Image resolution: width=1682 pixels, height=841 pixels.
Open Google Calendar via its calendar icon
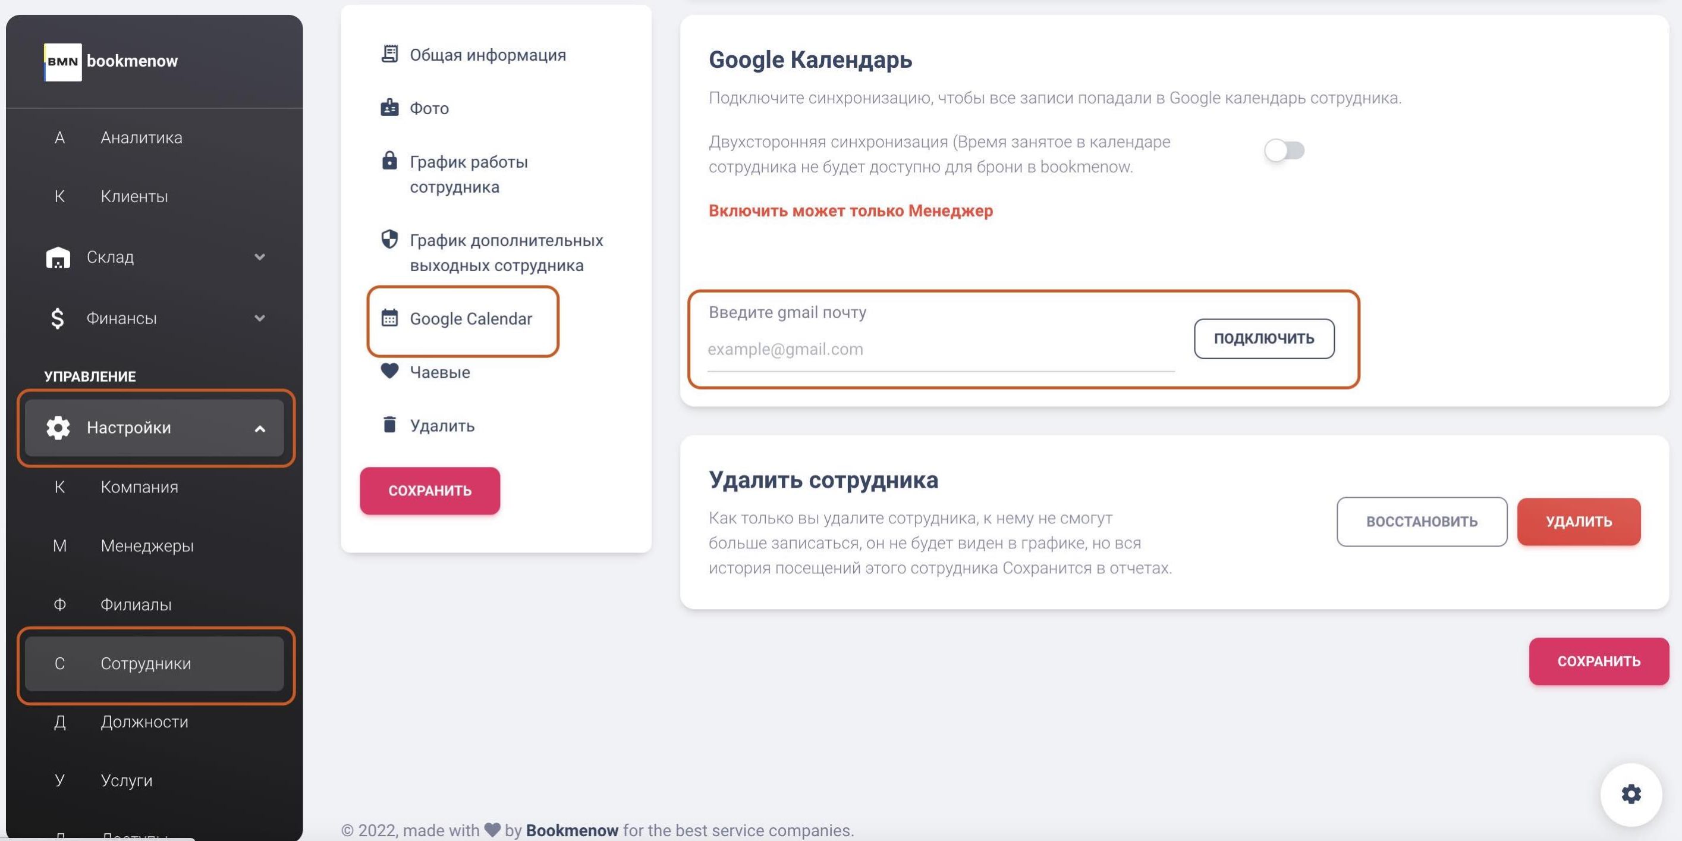pyautogui.click(x=390, y=318)
